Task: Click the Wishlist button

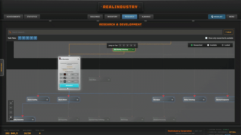Action: click(217, 17)
